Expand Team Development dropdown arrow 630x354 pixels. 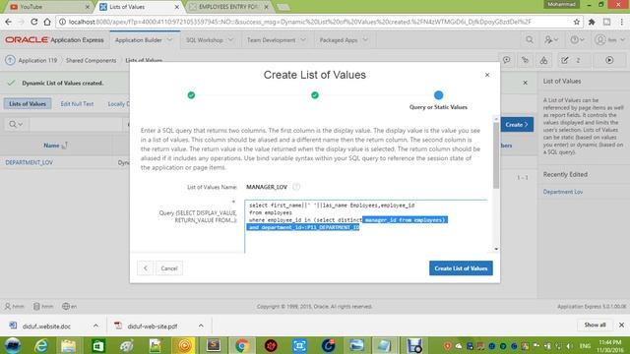(x=303, y=40)
